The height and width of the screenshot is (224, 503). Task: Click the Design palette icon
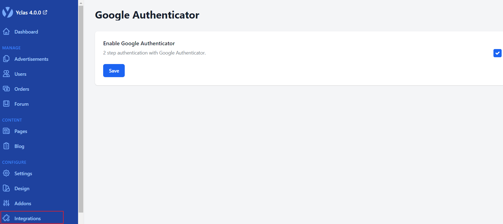(x=6, y=188)
